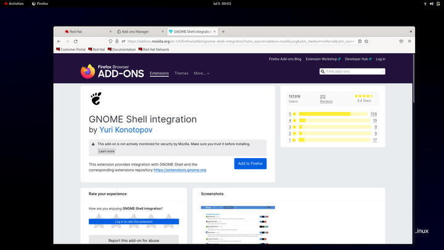Open the power icon in top bar
This screenshot has width=444, height=250.
pos(438,4)
